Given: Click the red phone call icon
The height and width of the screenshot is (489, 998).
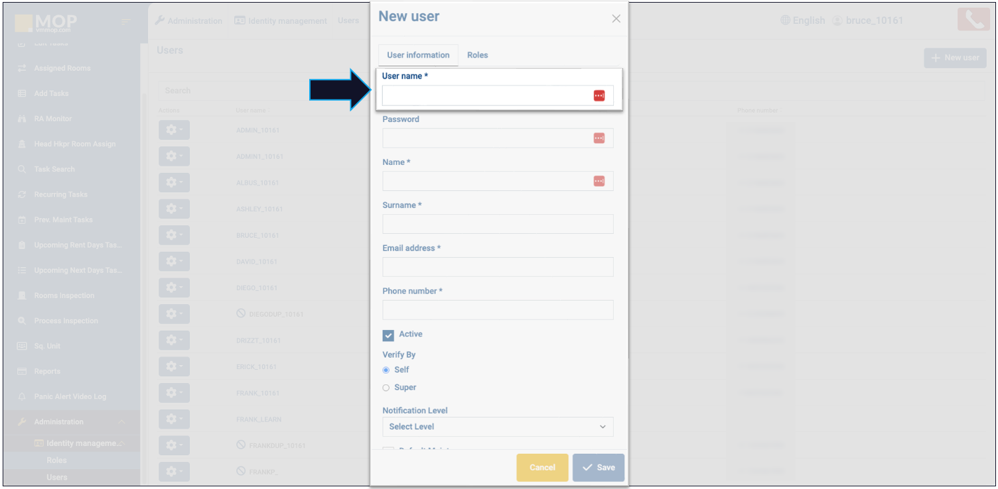Looking at the screenshot, I should click(x=973, y=20).
